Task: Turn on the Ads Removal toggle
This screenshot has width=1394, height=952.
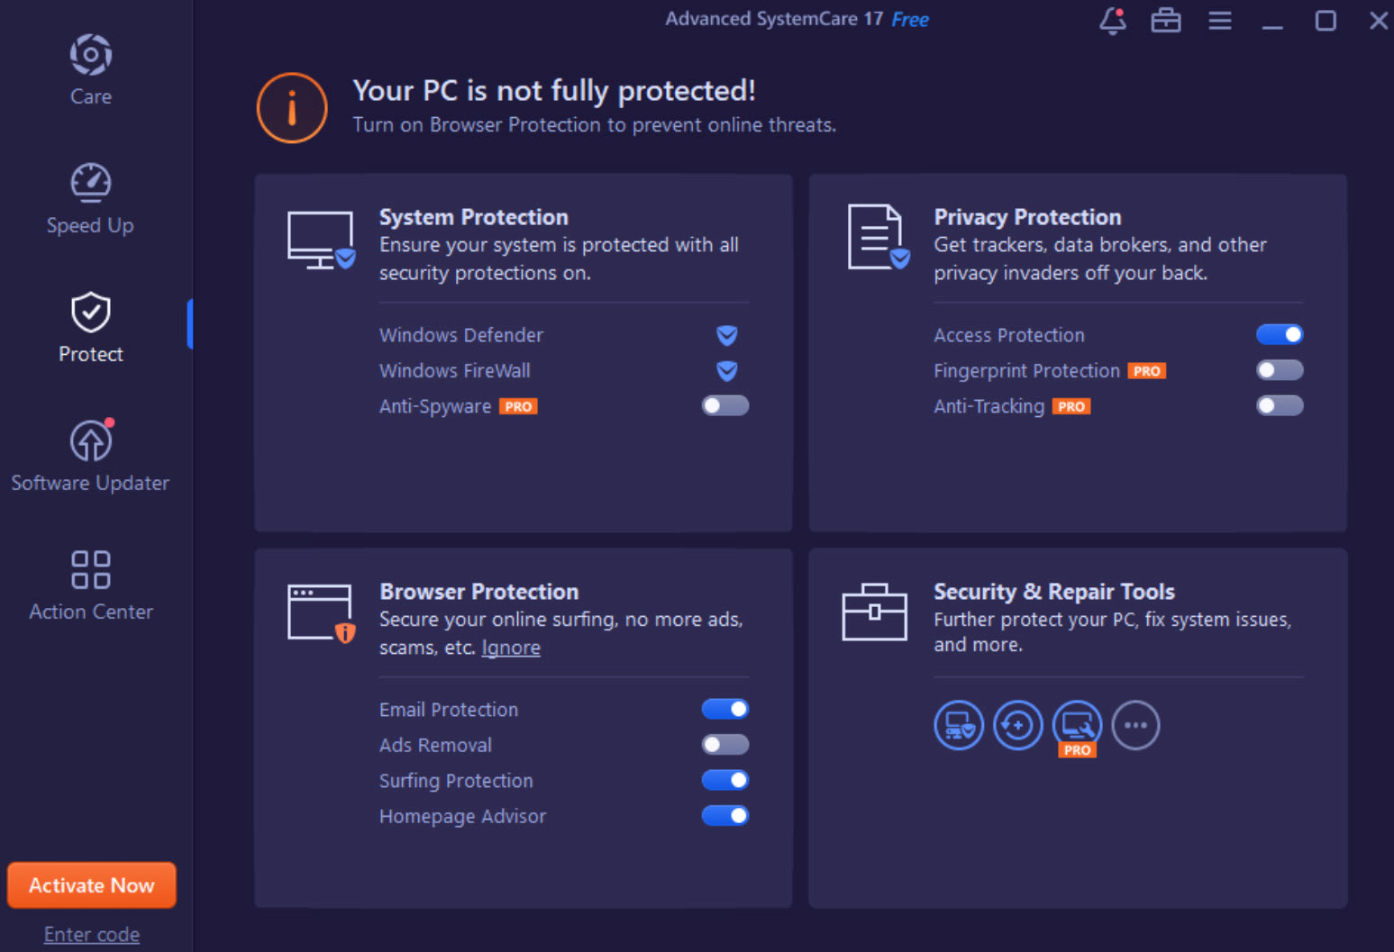Action: click(725, 745)
